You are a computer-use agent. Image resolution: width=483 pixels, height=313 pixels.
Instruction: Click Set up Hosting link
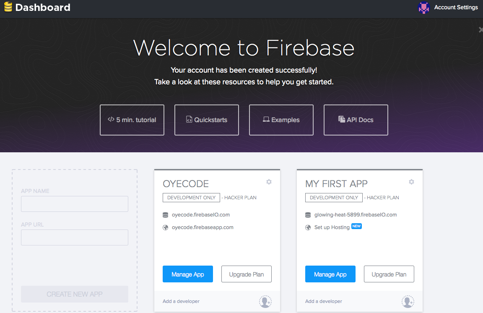pos(332,227)
